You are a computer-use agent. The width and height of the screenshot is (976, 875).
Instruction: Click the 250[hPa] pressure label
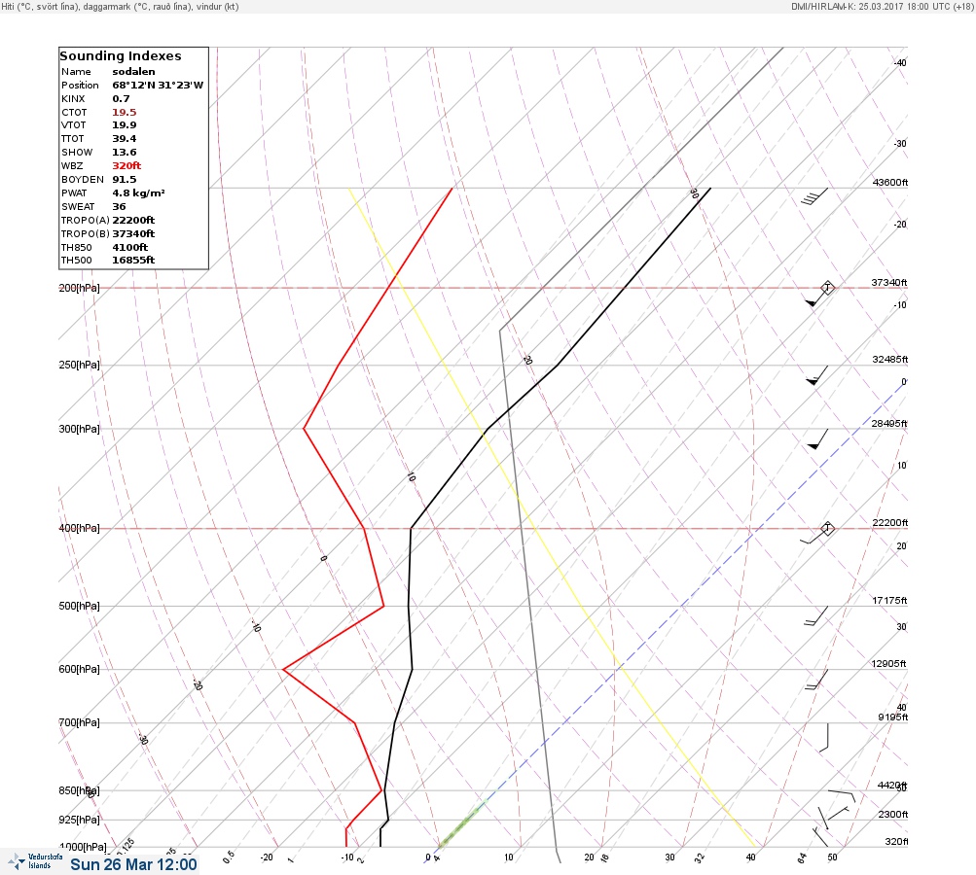[x=79, y=365]
